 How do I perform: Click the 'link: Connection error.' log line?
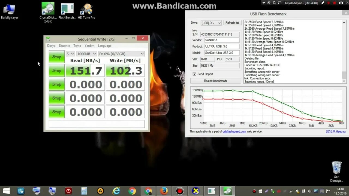pos(258,78)
